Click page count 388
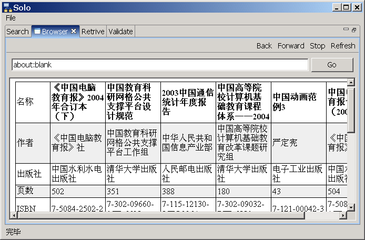Screen dimensions: 365x240 point(188,191)
